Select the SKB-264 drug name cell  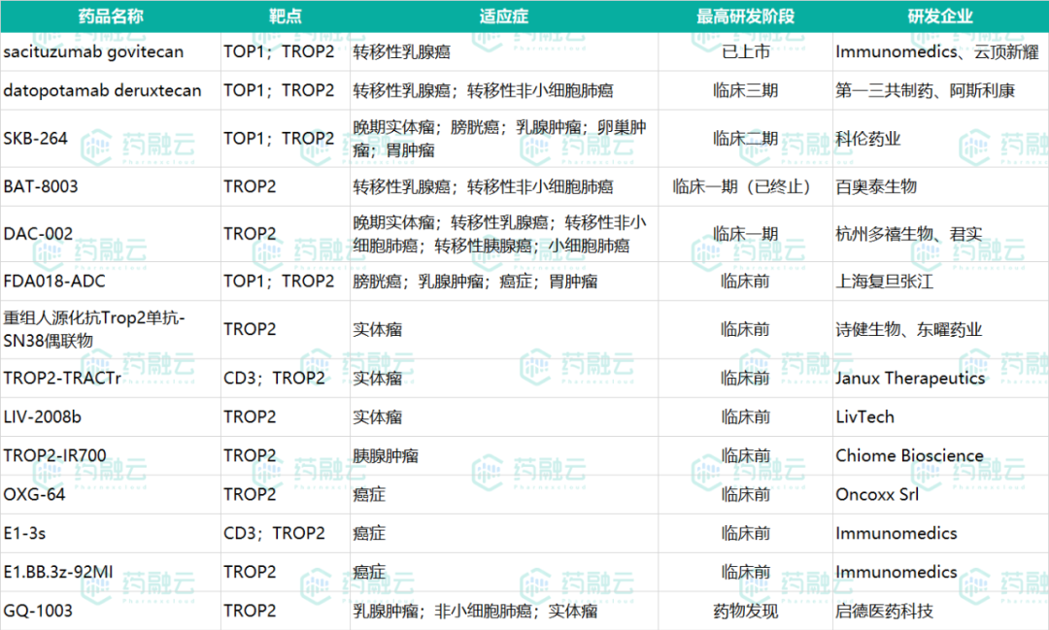tap(111, 139)
